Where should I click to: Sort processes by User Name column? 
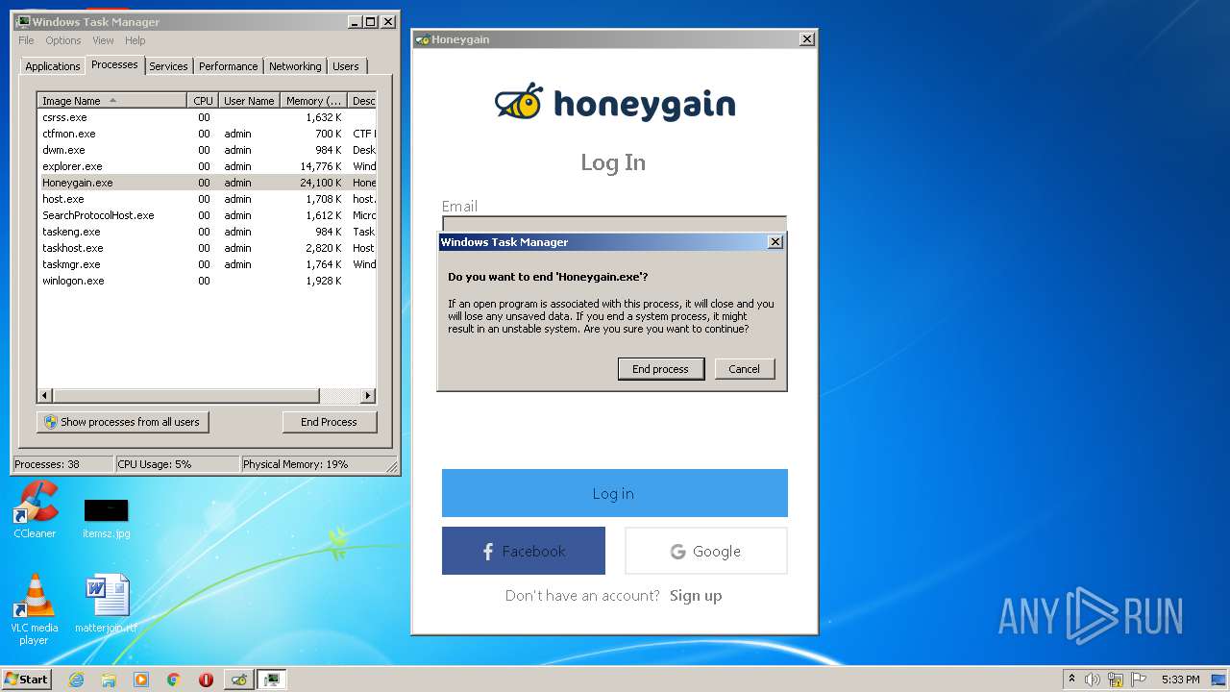tap(249, 101)
